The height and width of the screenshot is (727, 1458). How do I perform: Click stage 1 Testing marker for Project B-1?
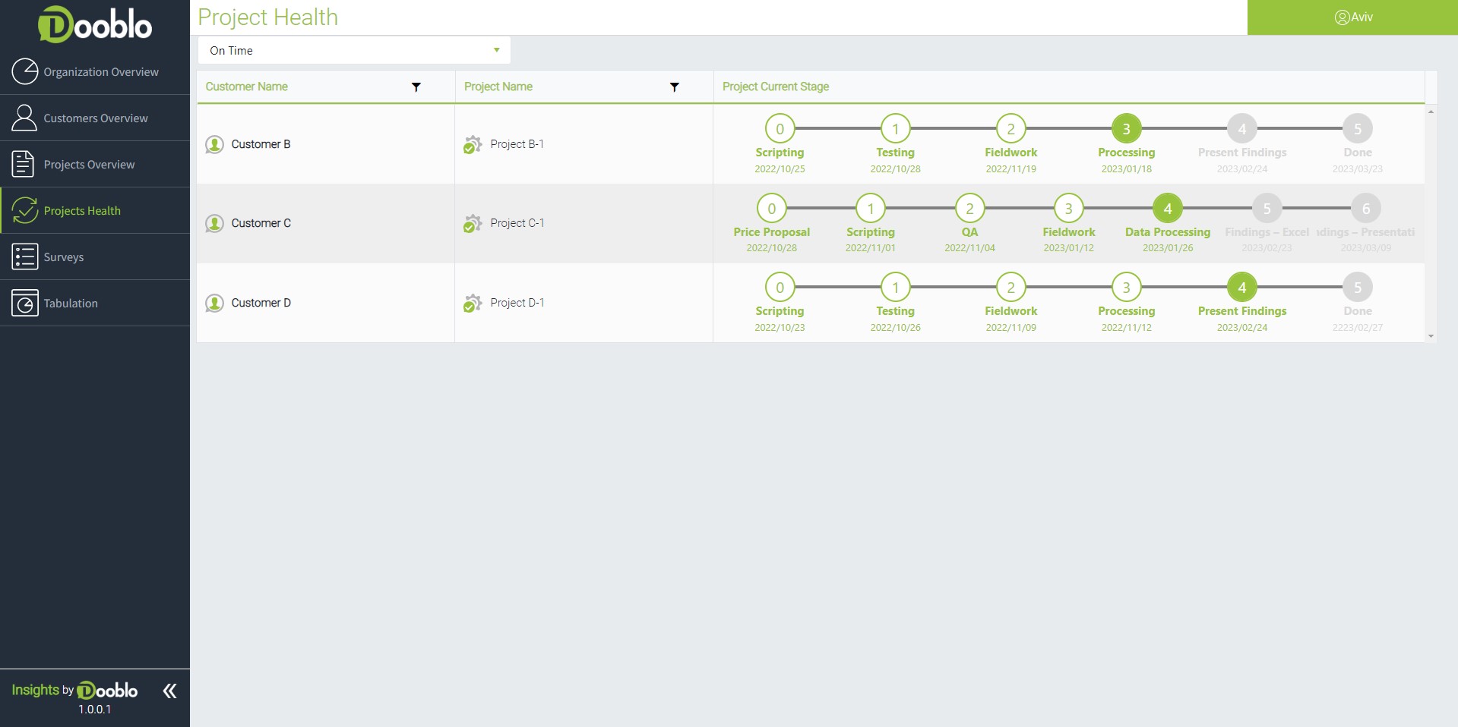895,129
